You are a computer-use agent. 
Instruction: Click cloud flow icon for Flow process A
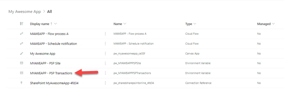[x=22, y=34]
